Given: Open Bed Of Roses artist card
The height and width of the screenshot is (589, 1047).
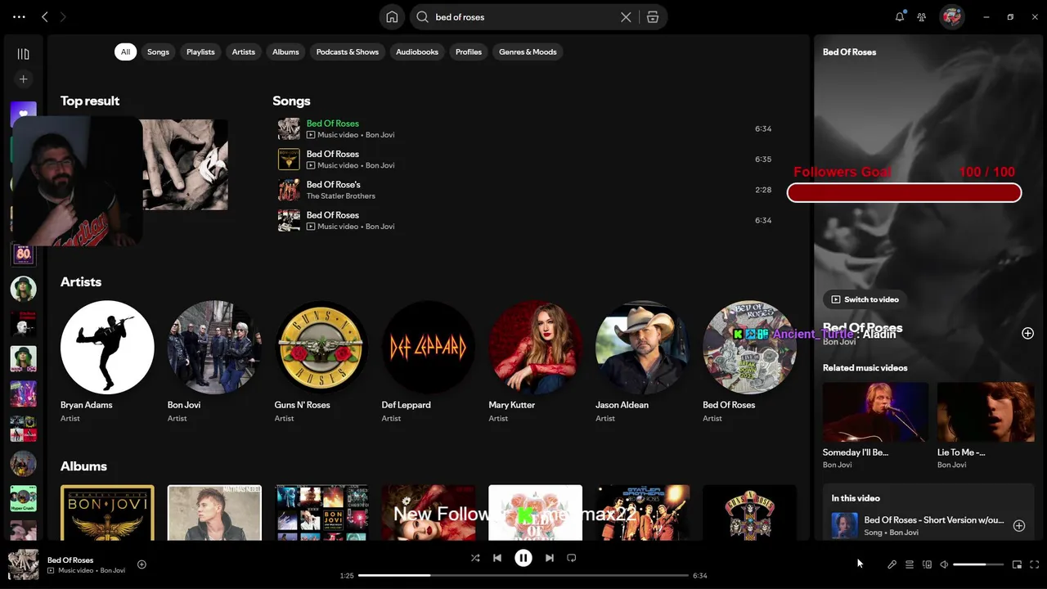Looking at the screenshot, I should tap(749, 362).
